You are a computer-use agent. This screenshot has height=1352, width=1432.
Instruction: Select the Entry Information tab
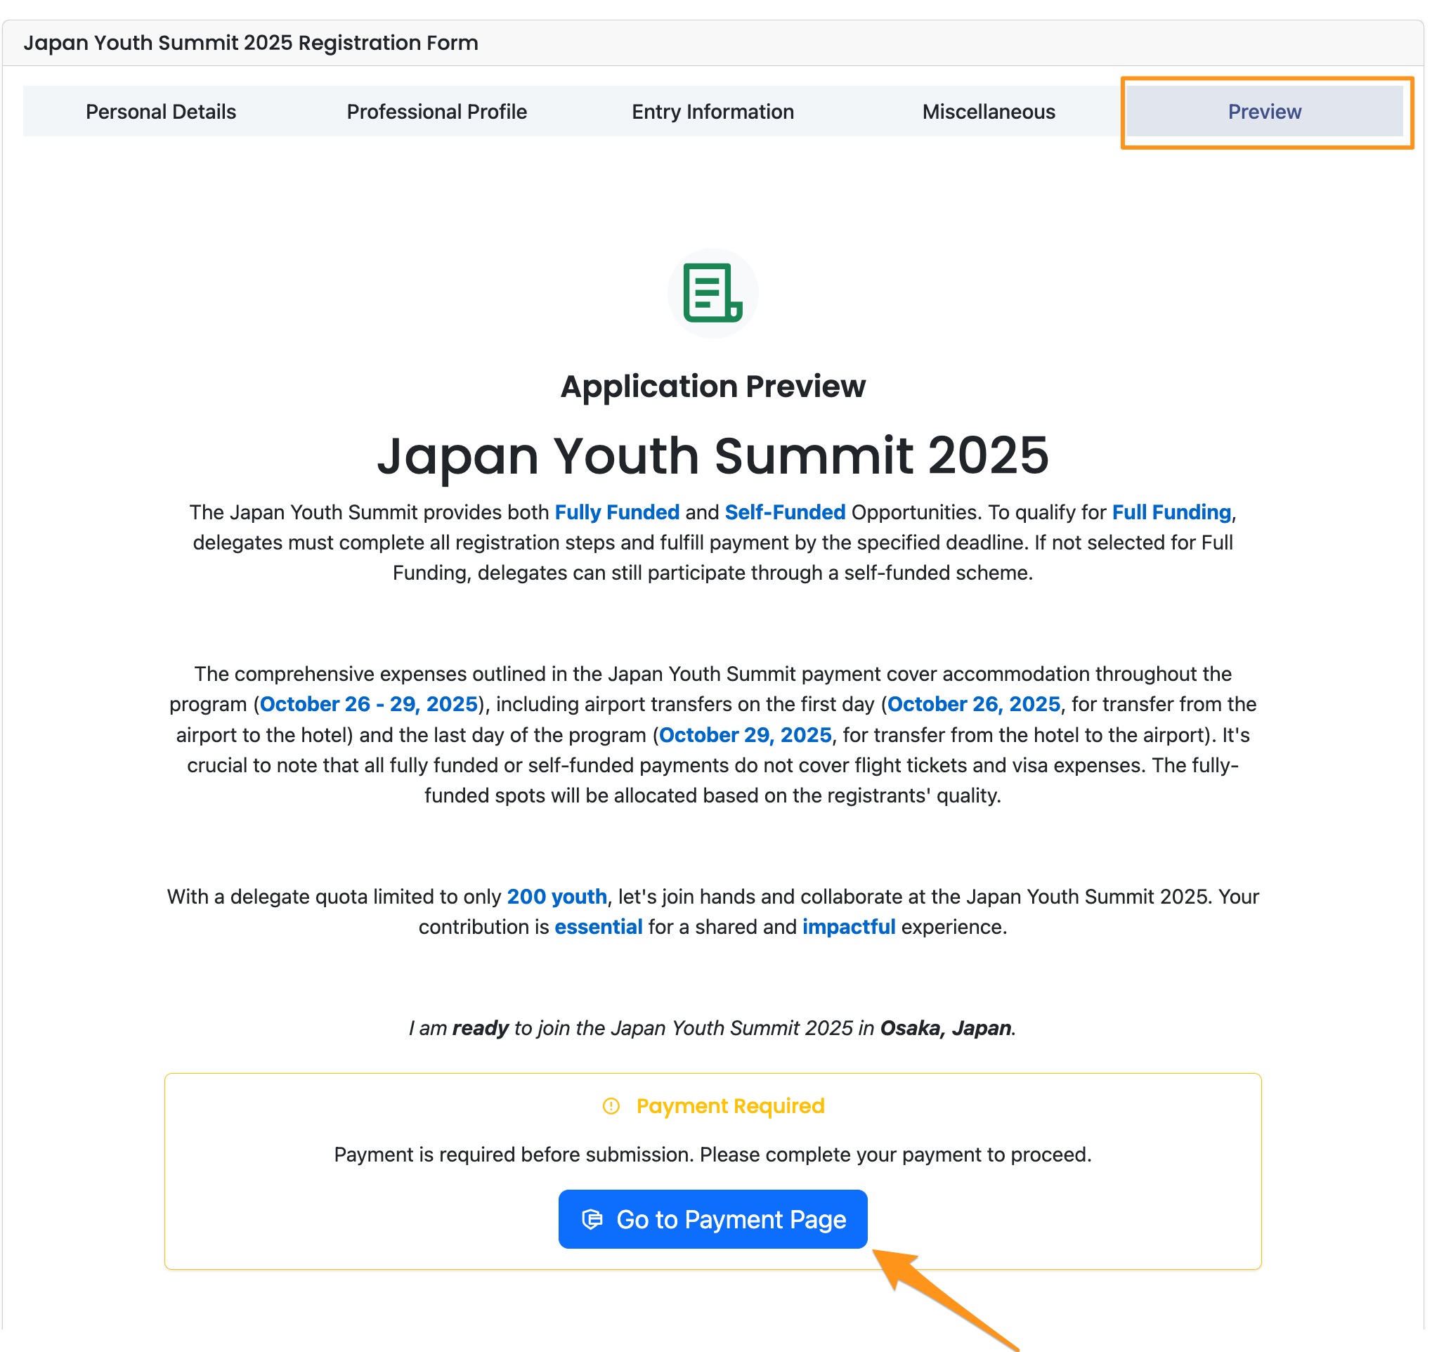[712, 111]
